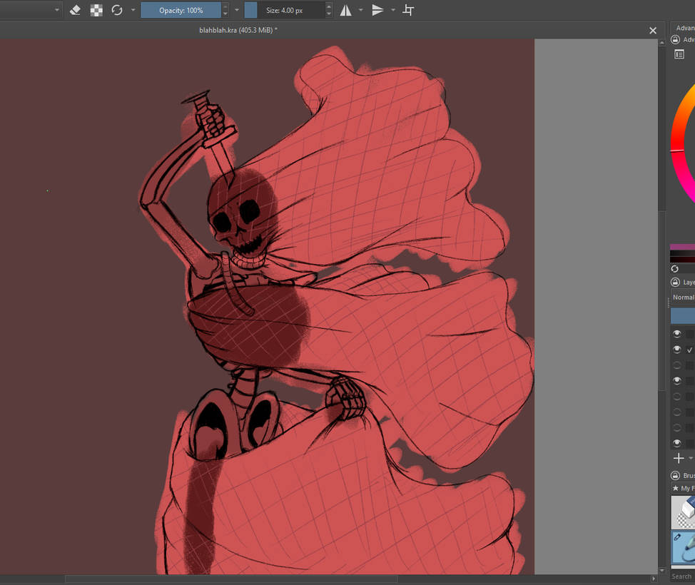Close the blahblah.kra document tab
Viewport: 695px width, 585px height.
(652, 31)
